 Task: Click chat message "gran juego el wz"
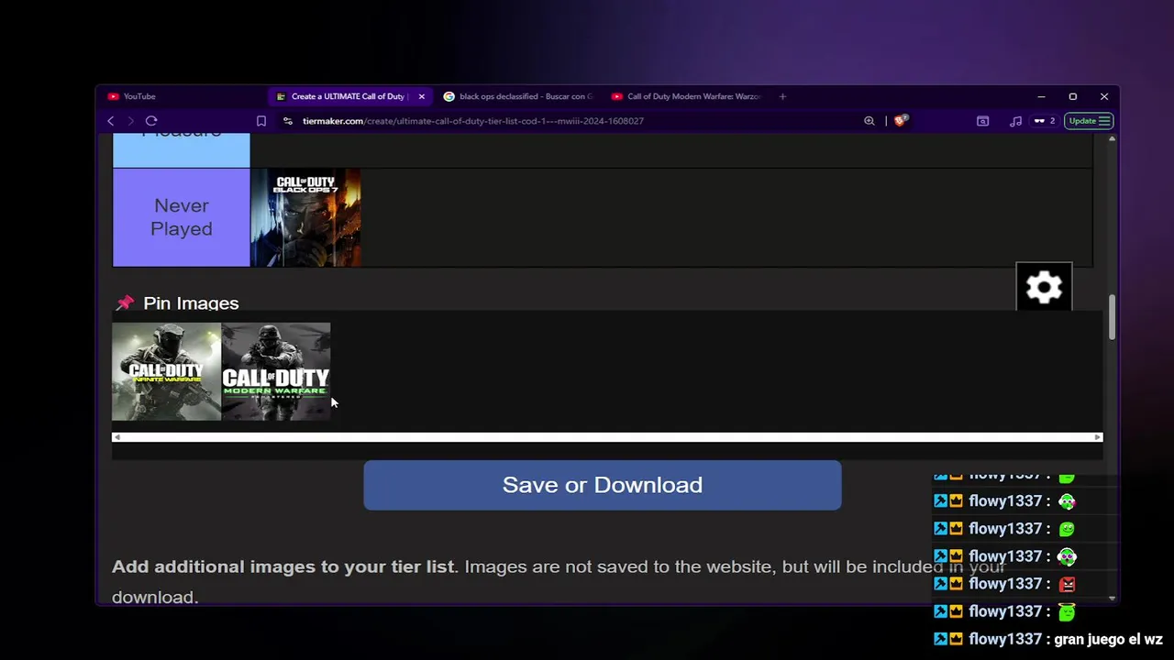[x=1108, y=639]
